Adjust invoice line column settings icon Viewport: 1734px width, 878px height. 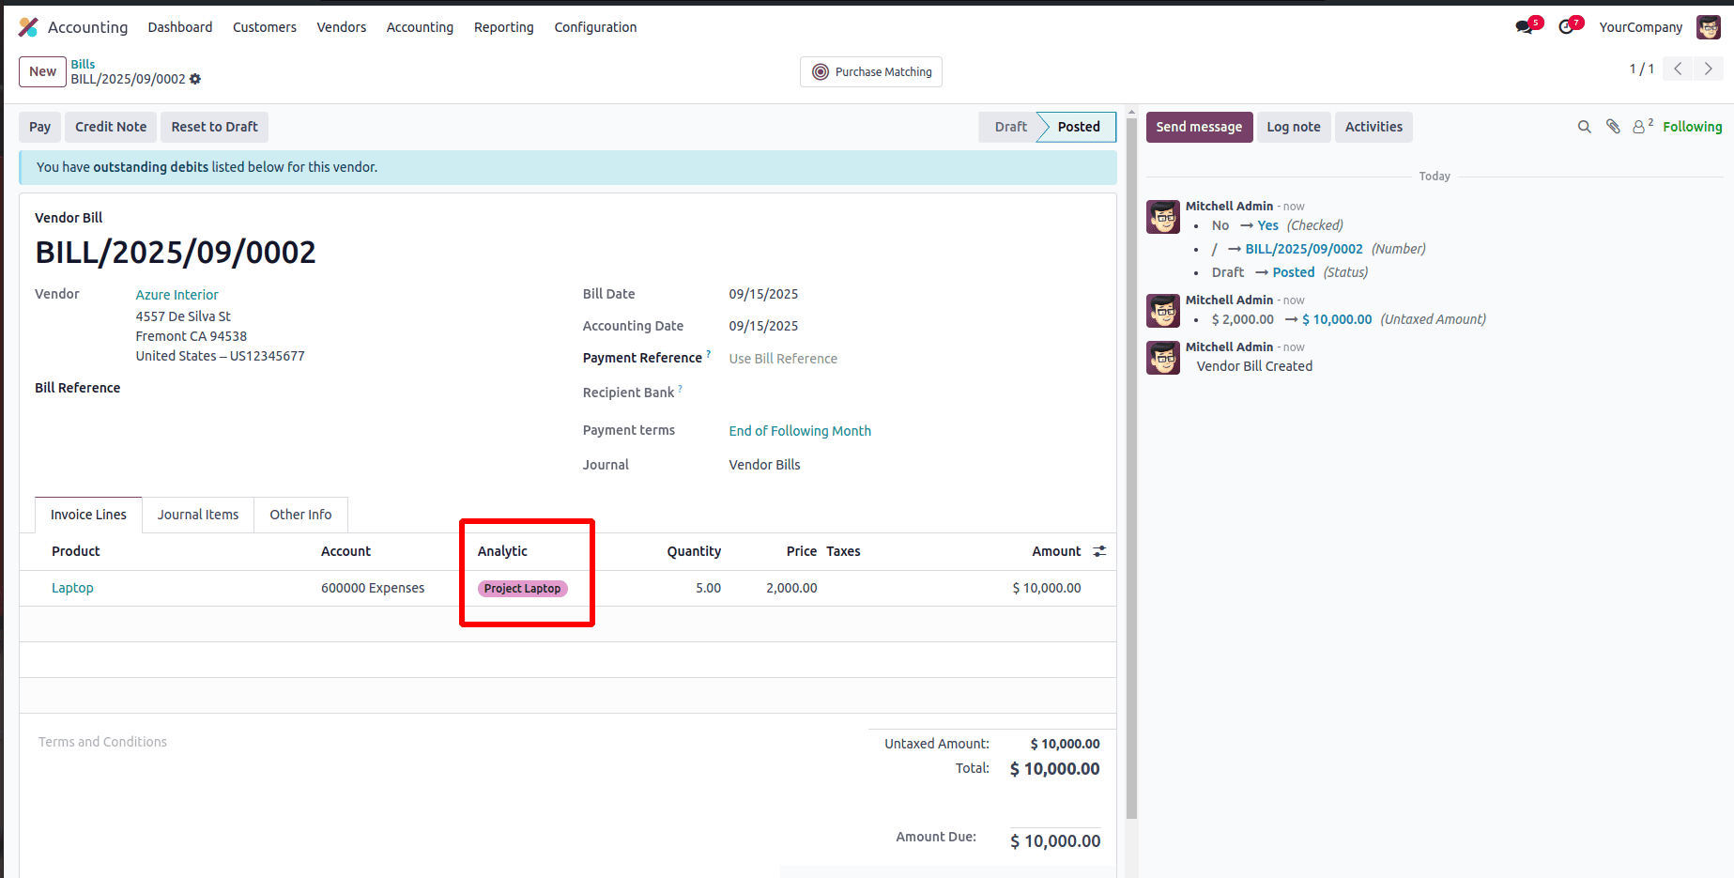tap(1099, 551)
